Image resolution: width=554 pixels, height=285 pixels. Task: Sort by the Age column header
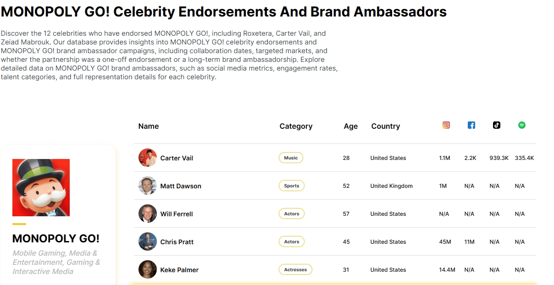click(351, 126)
